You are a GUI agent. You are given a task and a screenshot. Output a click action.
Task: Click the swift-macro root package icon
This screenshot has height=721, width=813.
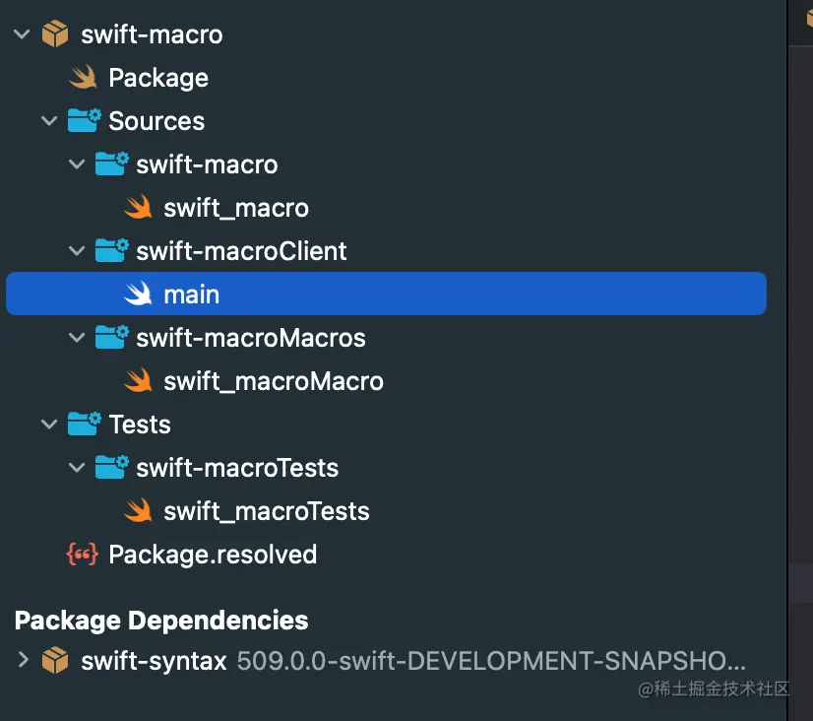55,34
